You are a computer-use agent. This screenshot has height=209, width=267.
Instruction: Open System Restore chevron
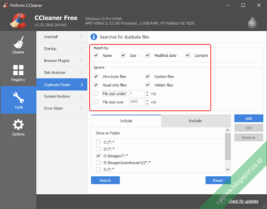coord(82,97)
